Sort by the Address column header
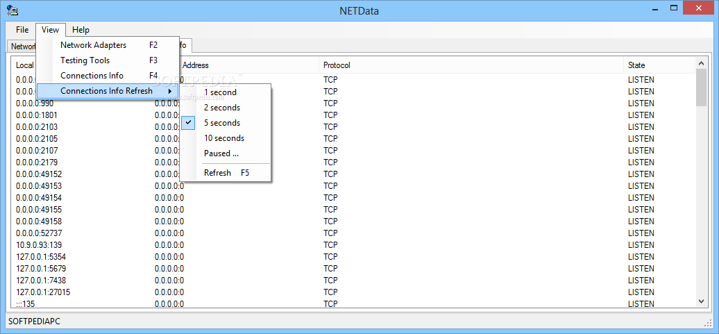The width and height of the screenshot is (719, 334). [195, 65]
